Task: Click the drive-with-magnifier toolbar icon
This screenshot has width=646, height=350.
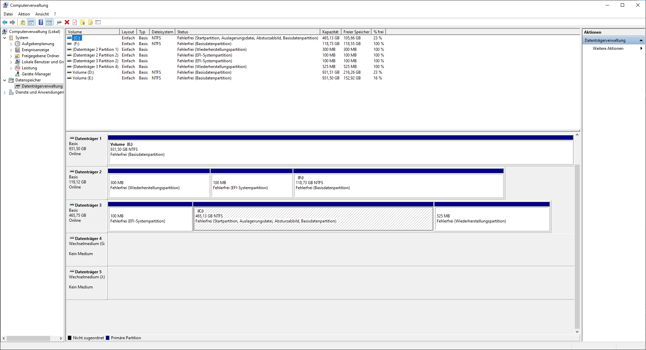Action: click(59, 23)
